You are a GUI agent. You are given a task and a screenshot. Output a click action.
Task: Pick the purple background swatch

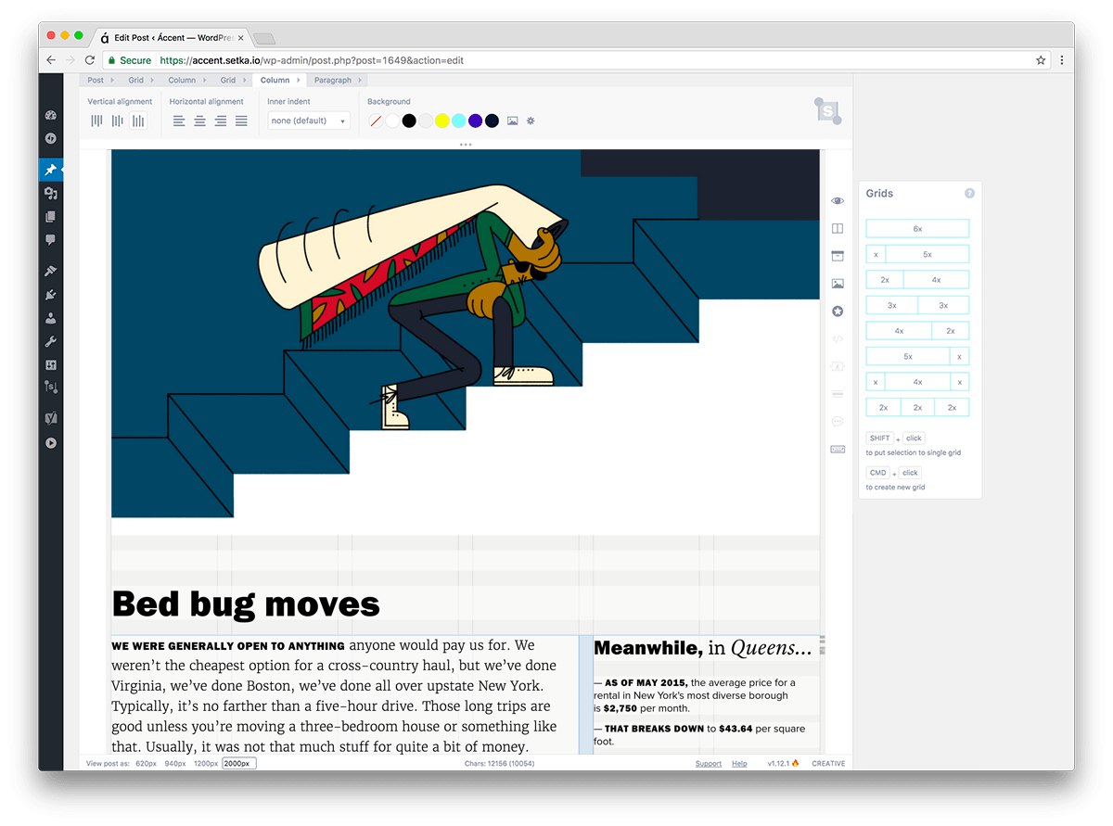(x=475, y=121)
